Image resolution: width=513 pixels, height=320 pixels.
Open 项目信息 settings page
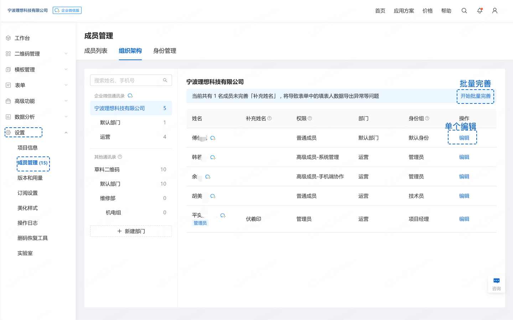point(27,148)
